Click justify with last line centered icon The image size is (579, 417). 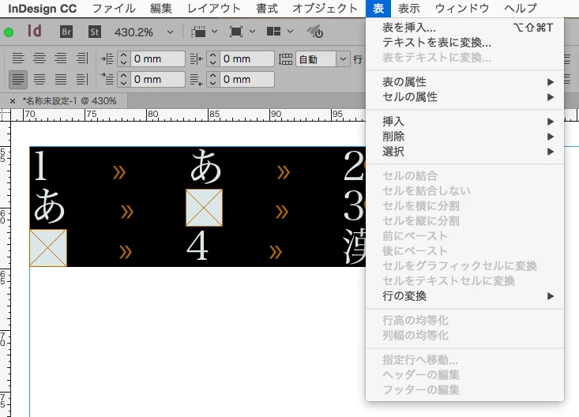39,80
